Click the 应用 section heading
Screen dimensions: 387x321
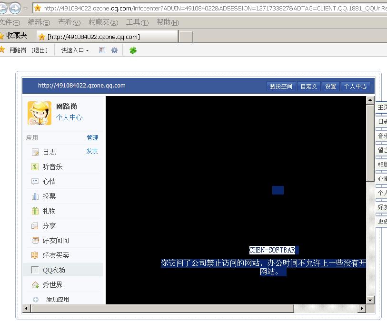(32, 137)
